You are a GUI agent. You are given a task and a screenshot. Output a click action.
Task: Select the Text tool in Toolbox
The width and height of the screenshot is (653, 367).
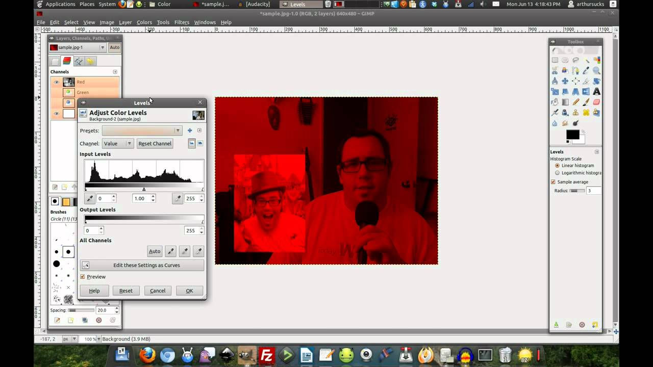coord(596,92)
